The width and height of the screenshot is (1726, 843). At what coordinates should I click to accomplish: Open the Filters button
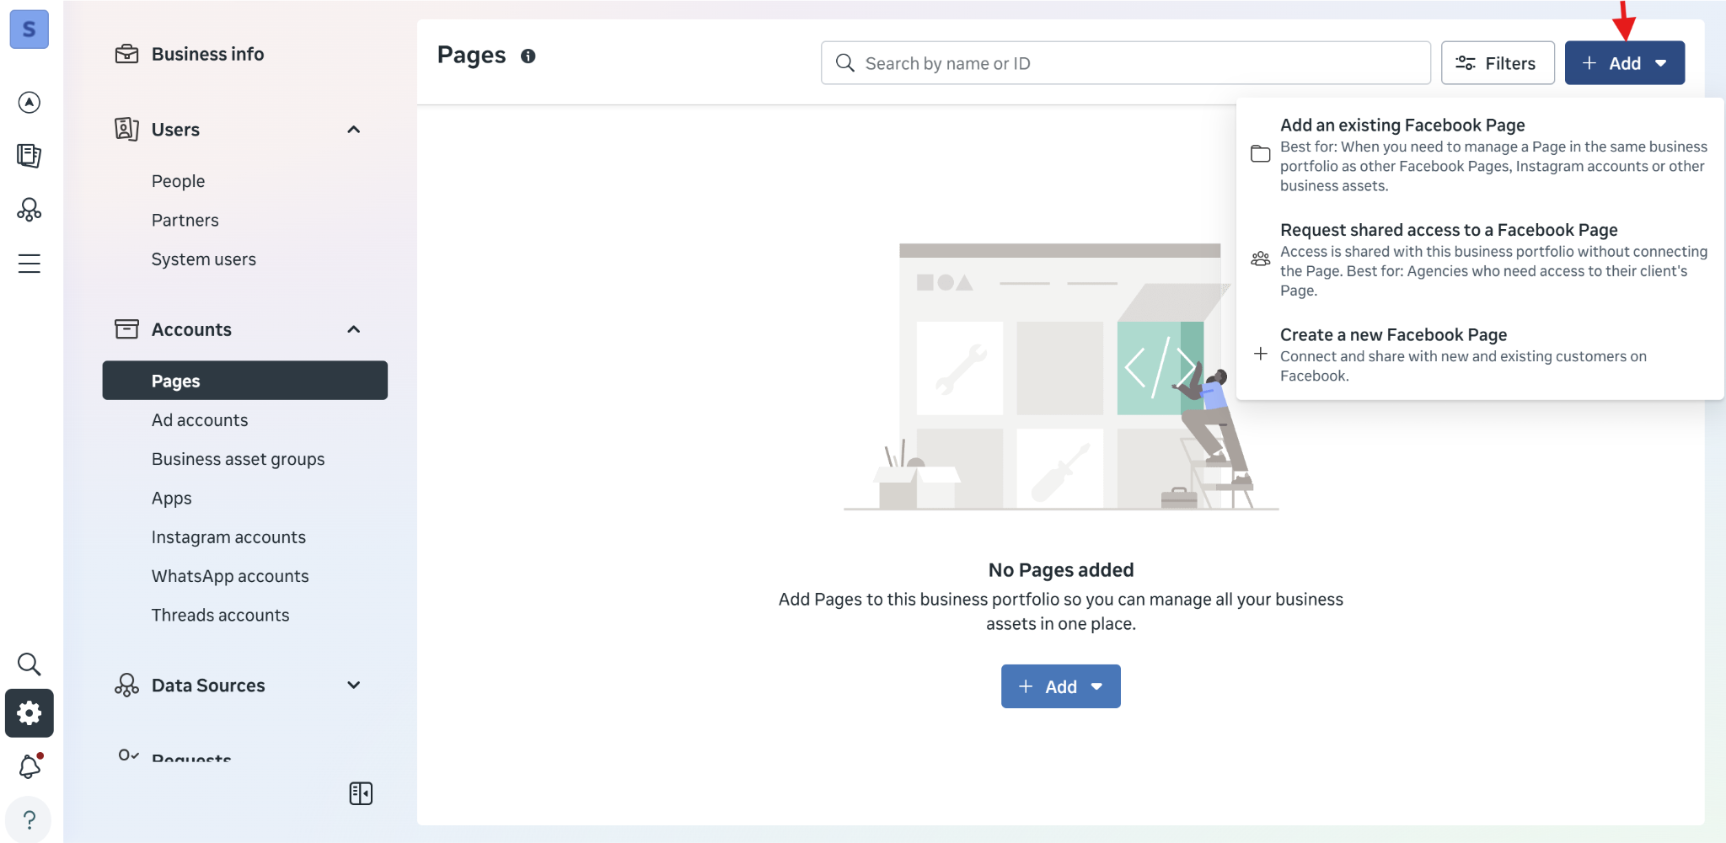pos(1497,63)
